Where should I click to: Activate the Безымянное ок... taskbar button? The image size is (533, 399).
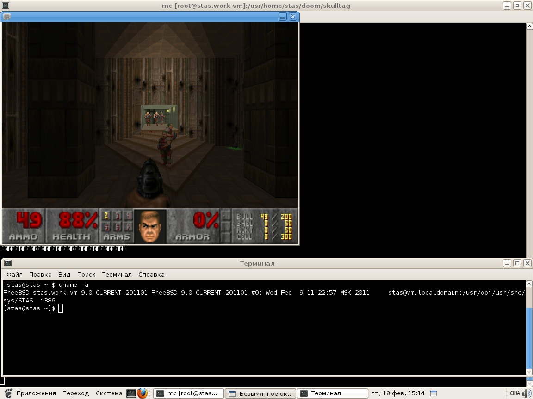[260, 393]
